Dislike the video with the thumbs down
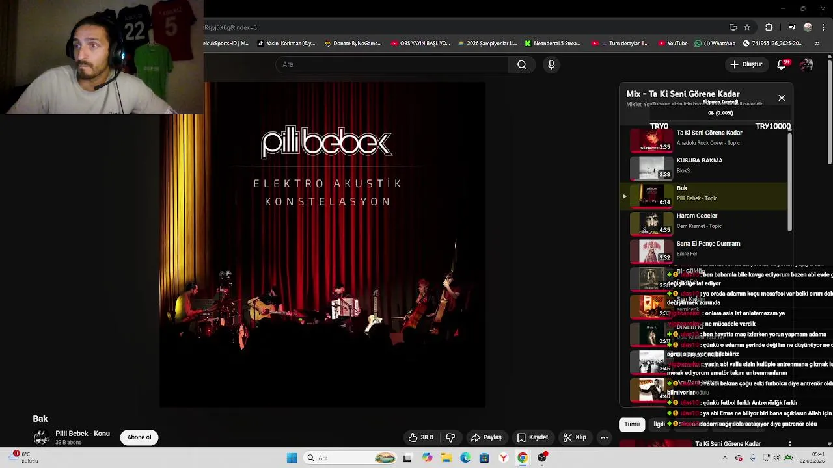The width and height of the screenshot is (833, 468). (450, 437)
